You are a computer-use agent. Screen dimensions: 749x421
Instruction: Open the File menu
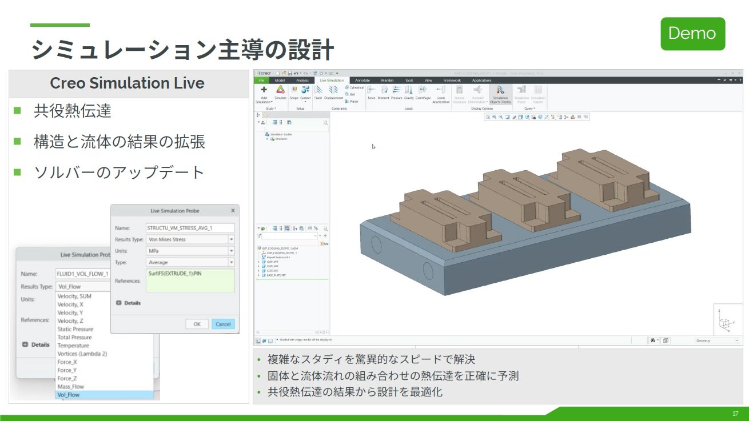[261, 81]
